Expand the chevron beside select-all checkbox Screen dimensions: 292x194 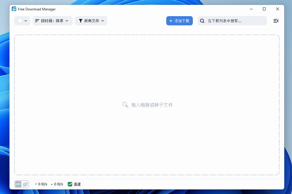(x=26, y=21)
